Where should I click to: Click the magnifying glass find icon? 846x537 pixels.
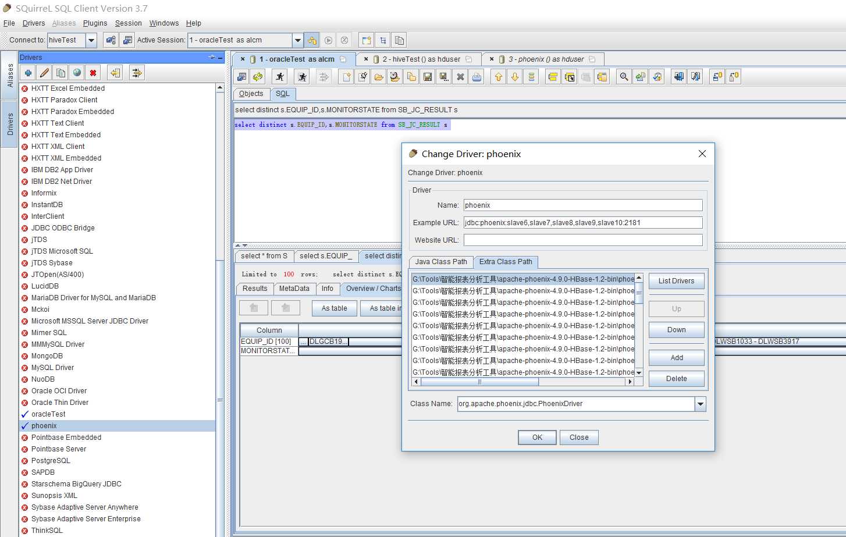pos(624,77)
